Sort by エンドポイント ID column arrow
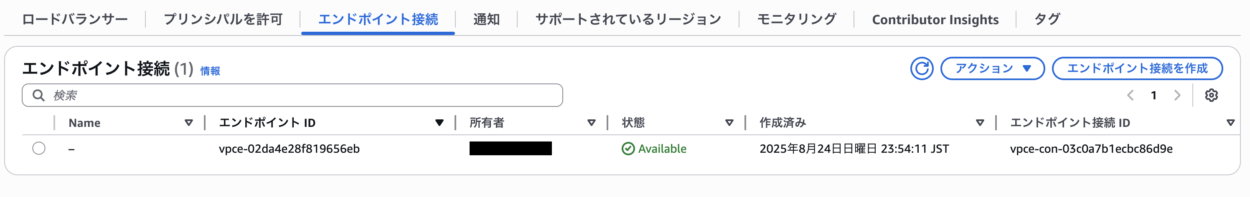The image size is (1250, 197). click(439, 123)
